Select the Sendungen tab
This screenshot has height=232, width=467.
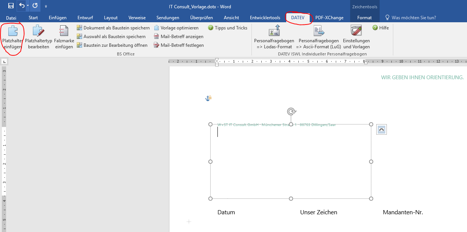coord(168,18)
